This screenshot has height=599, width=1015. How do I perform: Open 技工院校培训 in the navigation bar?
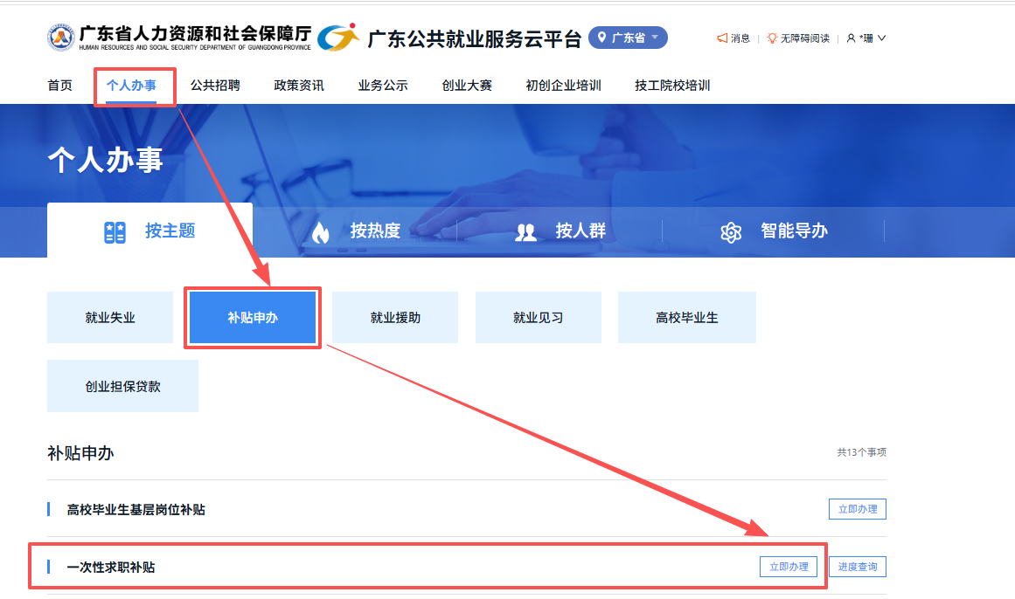coord(672,86)
